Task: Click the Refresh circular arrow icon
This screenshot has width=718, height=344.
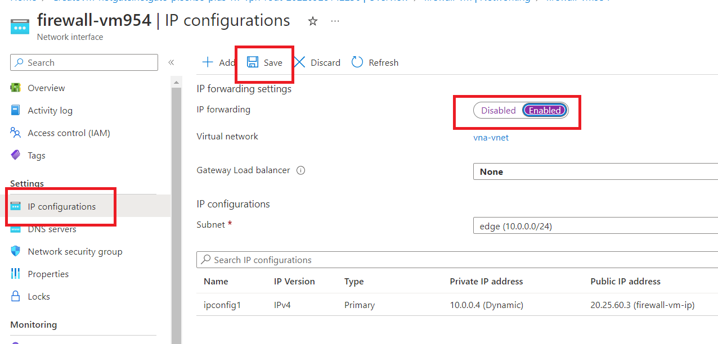Action: [x=357, y=62]
